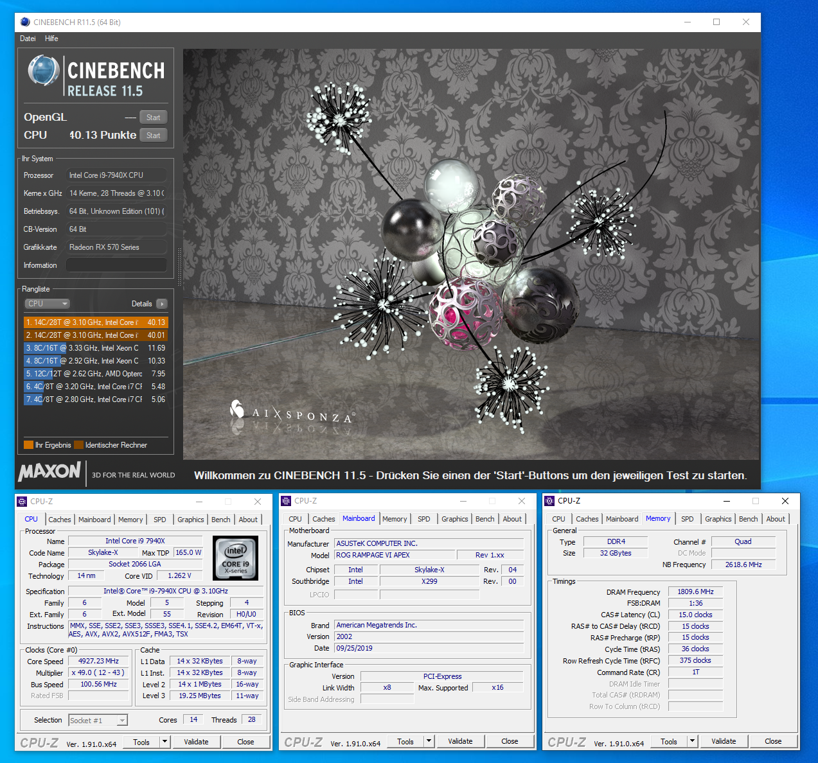This screenshot has width=818, height=763.
Task: Open SPD tab in the left CPU-Z window
Action: (160, 520)
